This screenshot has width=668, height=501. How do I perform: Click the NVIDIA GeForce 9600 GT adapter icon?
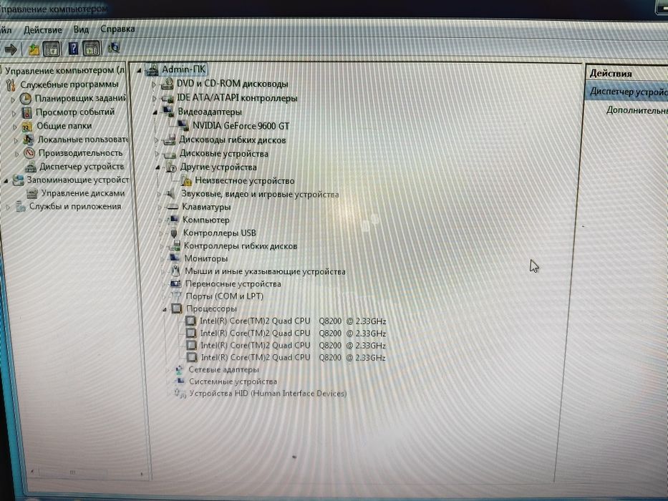coord(183,125)
